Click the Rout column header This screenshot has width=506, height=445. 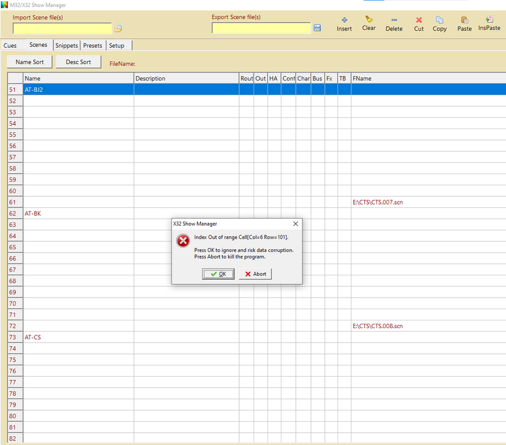(246, 78)
